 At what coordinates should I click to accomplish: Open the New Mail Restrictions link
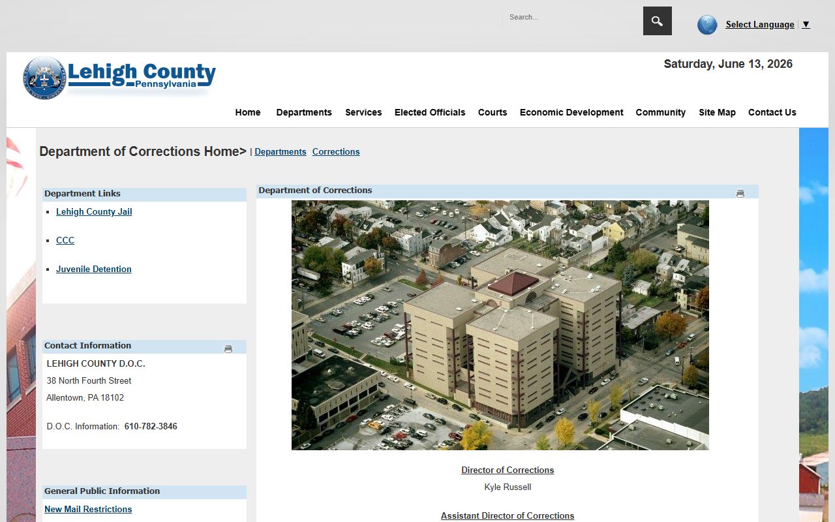88,509
